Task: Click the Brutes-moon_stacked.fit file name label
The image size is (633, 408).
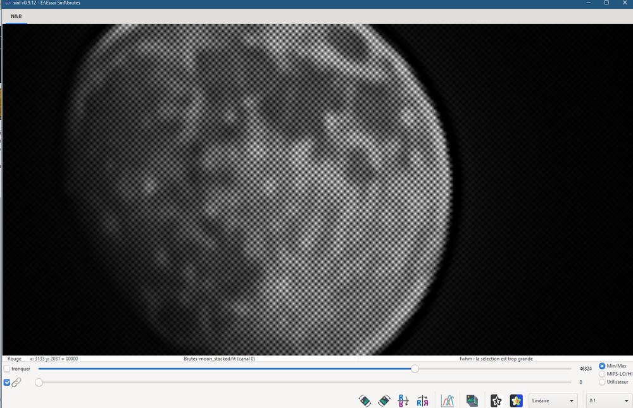Action: point(219,359)
